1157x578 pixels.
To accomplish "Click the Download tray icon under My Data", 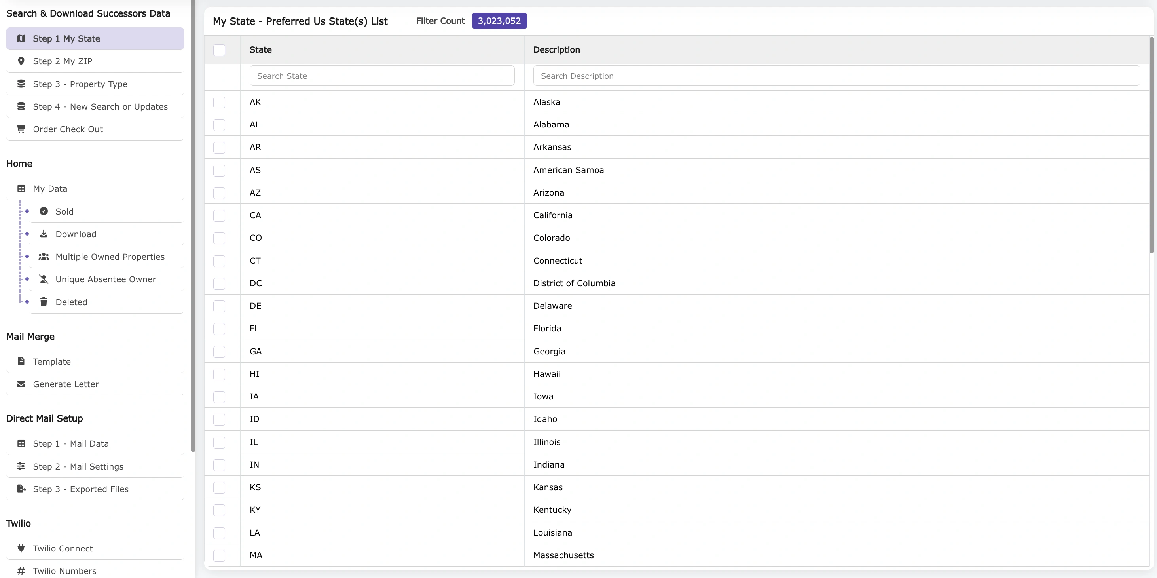I will coord(44,234).
